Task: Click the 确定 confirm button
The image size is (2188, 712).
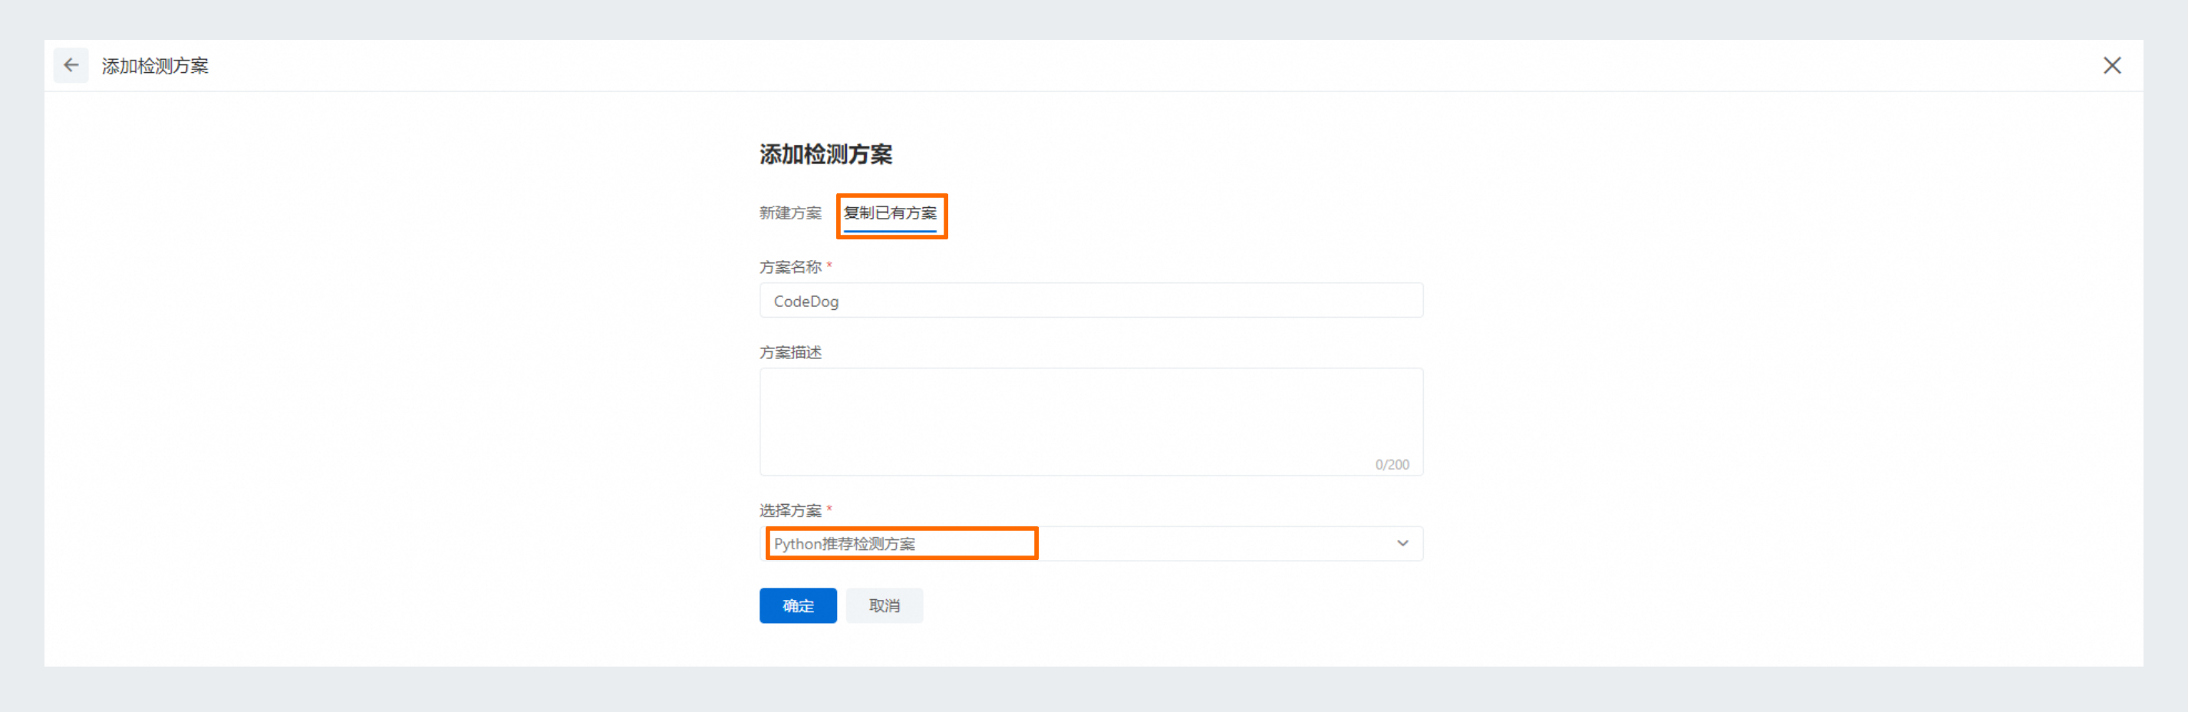Action: point(798,605)
